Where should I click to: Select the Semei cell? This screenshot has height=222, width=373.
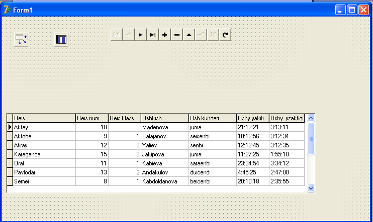(x=44, y=181)
